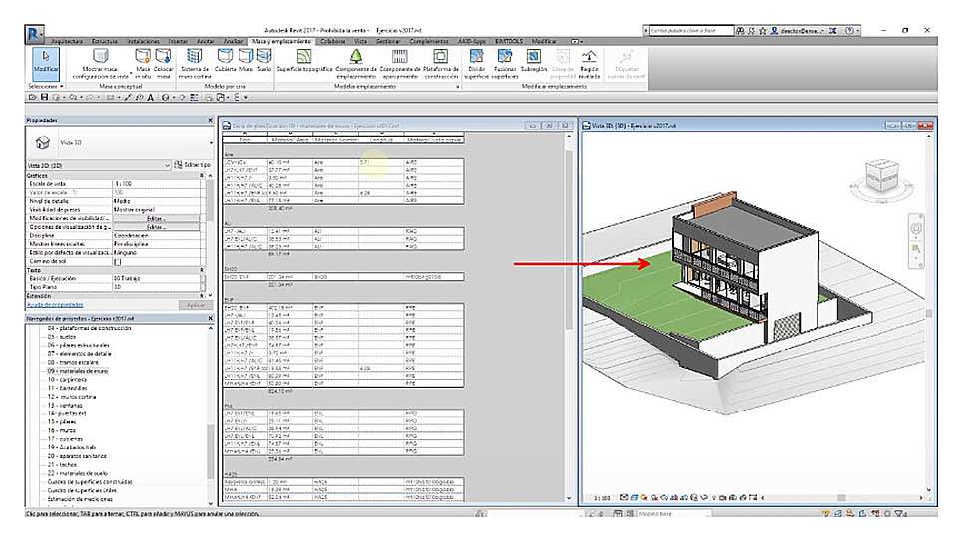Click the zoom tool in navigation bar
The image size is (958, 548).
click(x=916, y=248)
